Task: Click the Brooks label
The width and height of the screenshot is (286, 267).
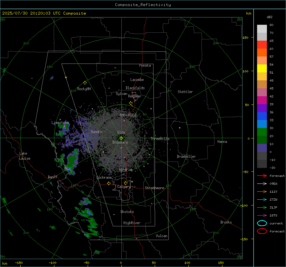Action: pos(226,222)
